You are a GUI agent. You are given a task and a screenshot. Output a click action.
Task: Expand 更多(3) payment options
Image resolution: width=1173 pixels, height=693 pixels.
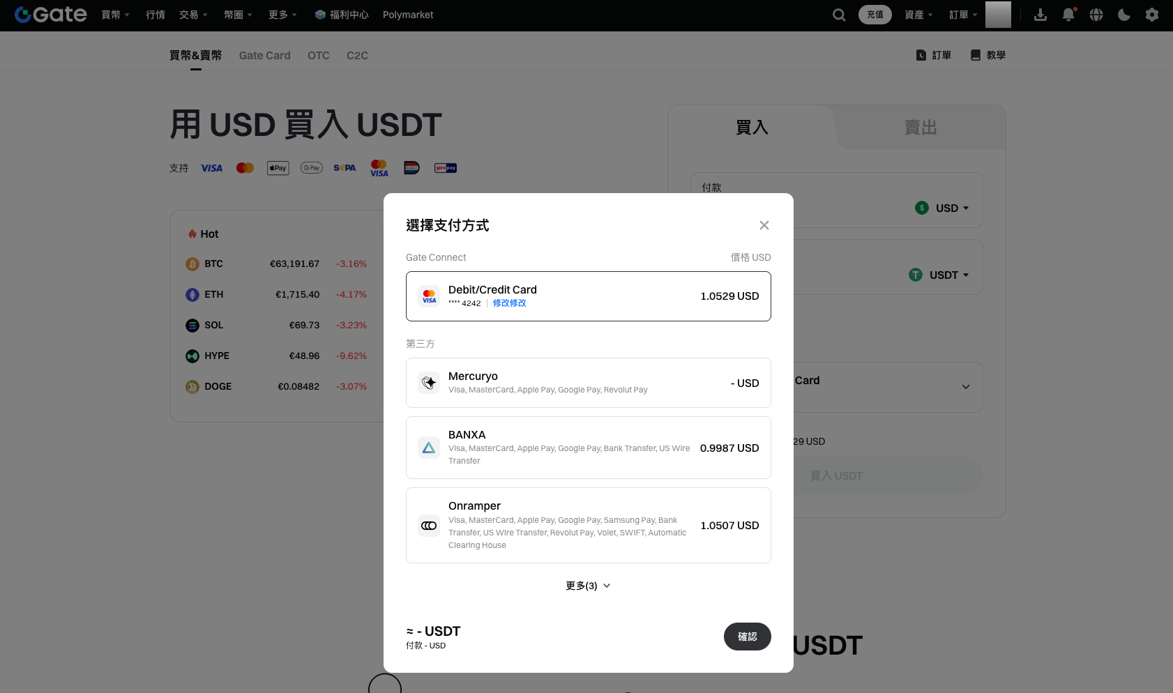pyautogui.click(x=588, y=586)
